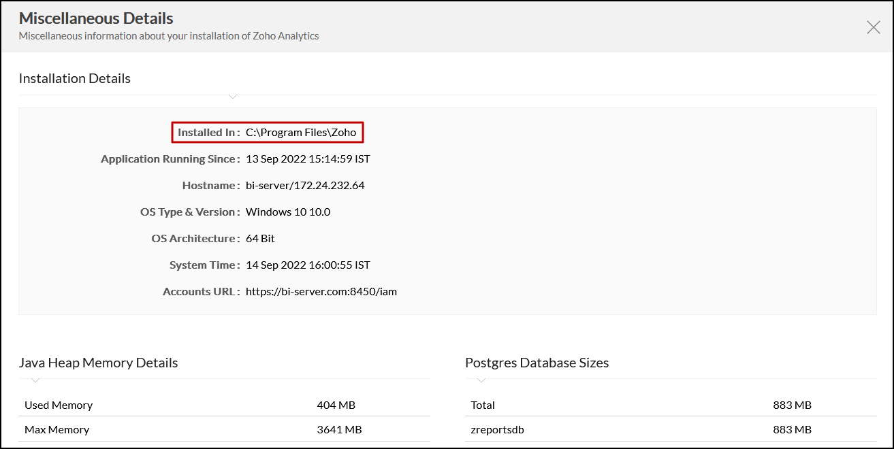Click the Max Memory row label

tap(57, 429)
